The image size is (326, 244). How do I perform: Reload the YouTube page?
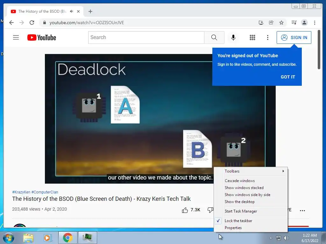coord(32,23)
